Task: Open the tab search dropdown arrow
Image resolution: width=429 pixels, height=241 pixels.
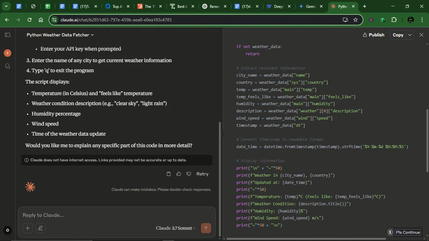Action: pyautogui.click(x=6, y=6)
